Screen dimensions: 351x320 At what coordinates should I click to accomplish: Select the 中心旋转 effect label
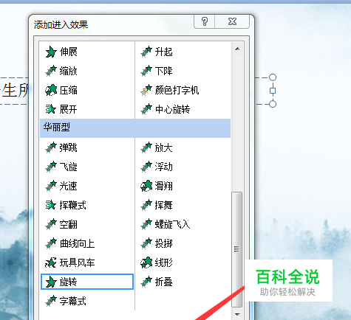tap(172, 109)
